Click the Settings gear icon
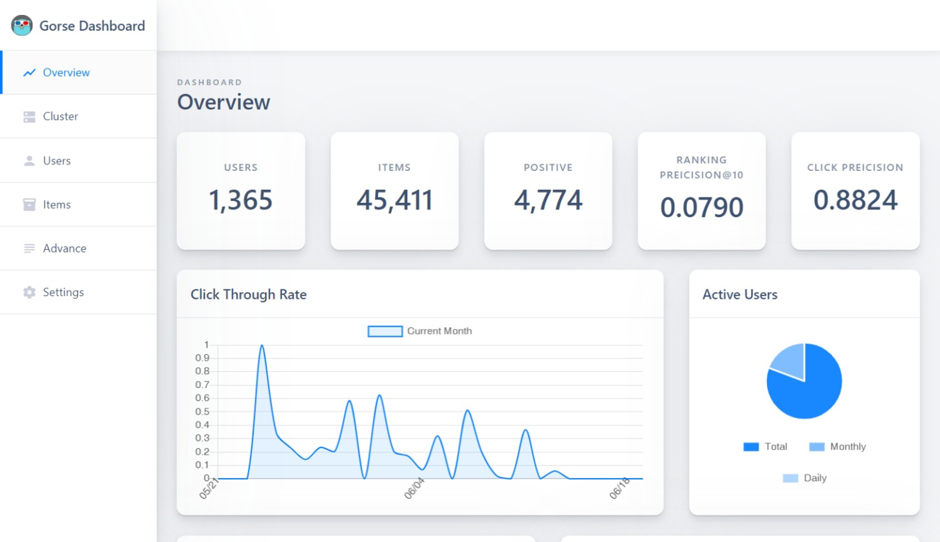The width and height of the screenshot is (940, 542). pos(29,292)
